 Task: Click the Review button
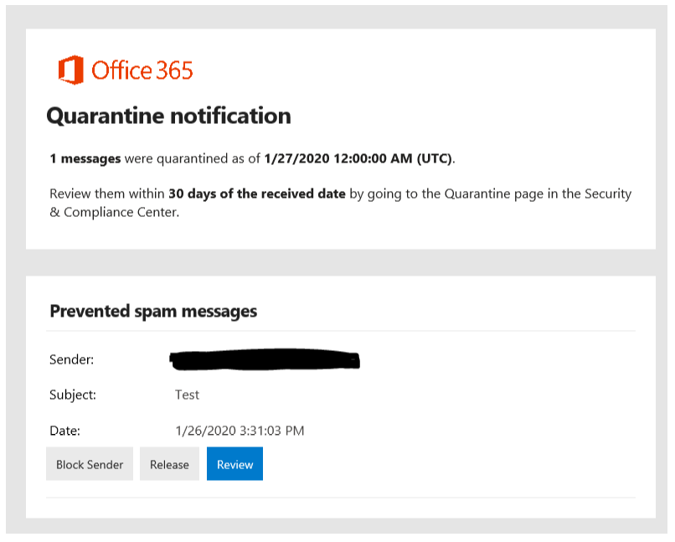234,463
